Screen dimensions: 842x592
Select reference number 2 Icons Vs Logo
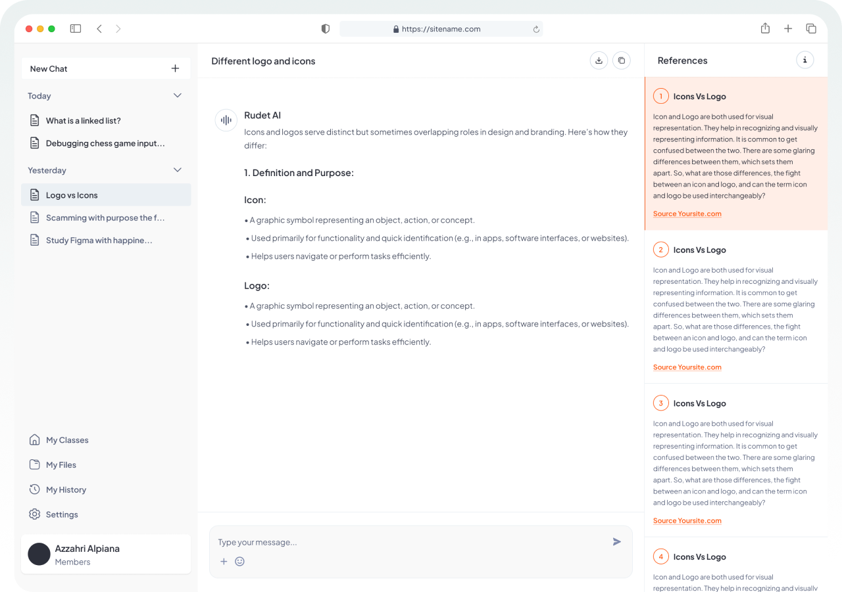pos(699,250)
